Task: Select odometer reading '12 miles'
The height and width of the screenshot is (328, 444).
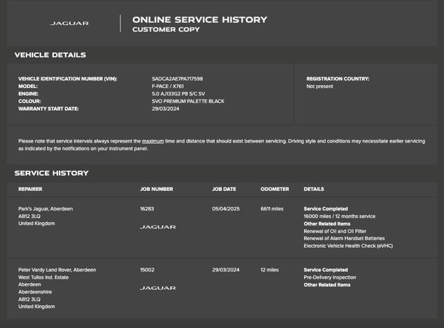Action: (x=269, y=270)
